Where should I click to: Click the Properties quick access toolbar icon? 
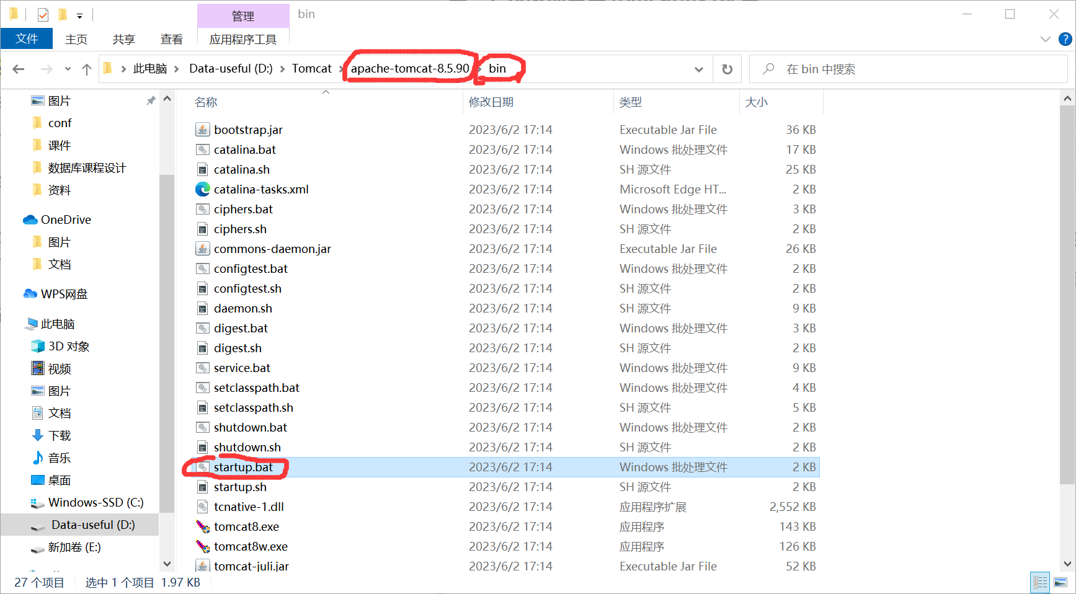(43, 14)
